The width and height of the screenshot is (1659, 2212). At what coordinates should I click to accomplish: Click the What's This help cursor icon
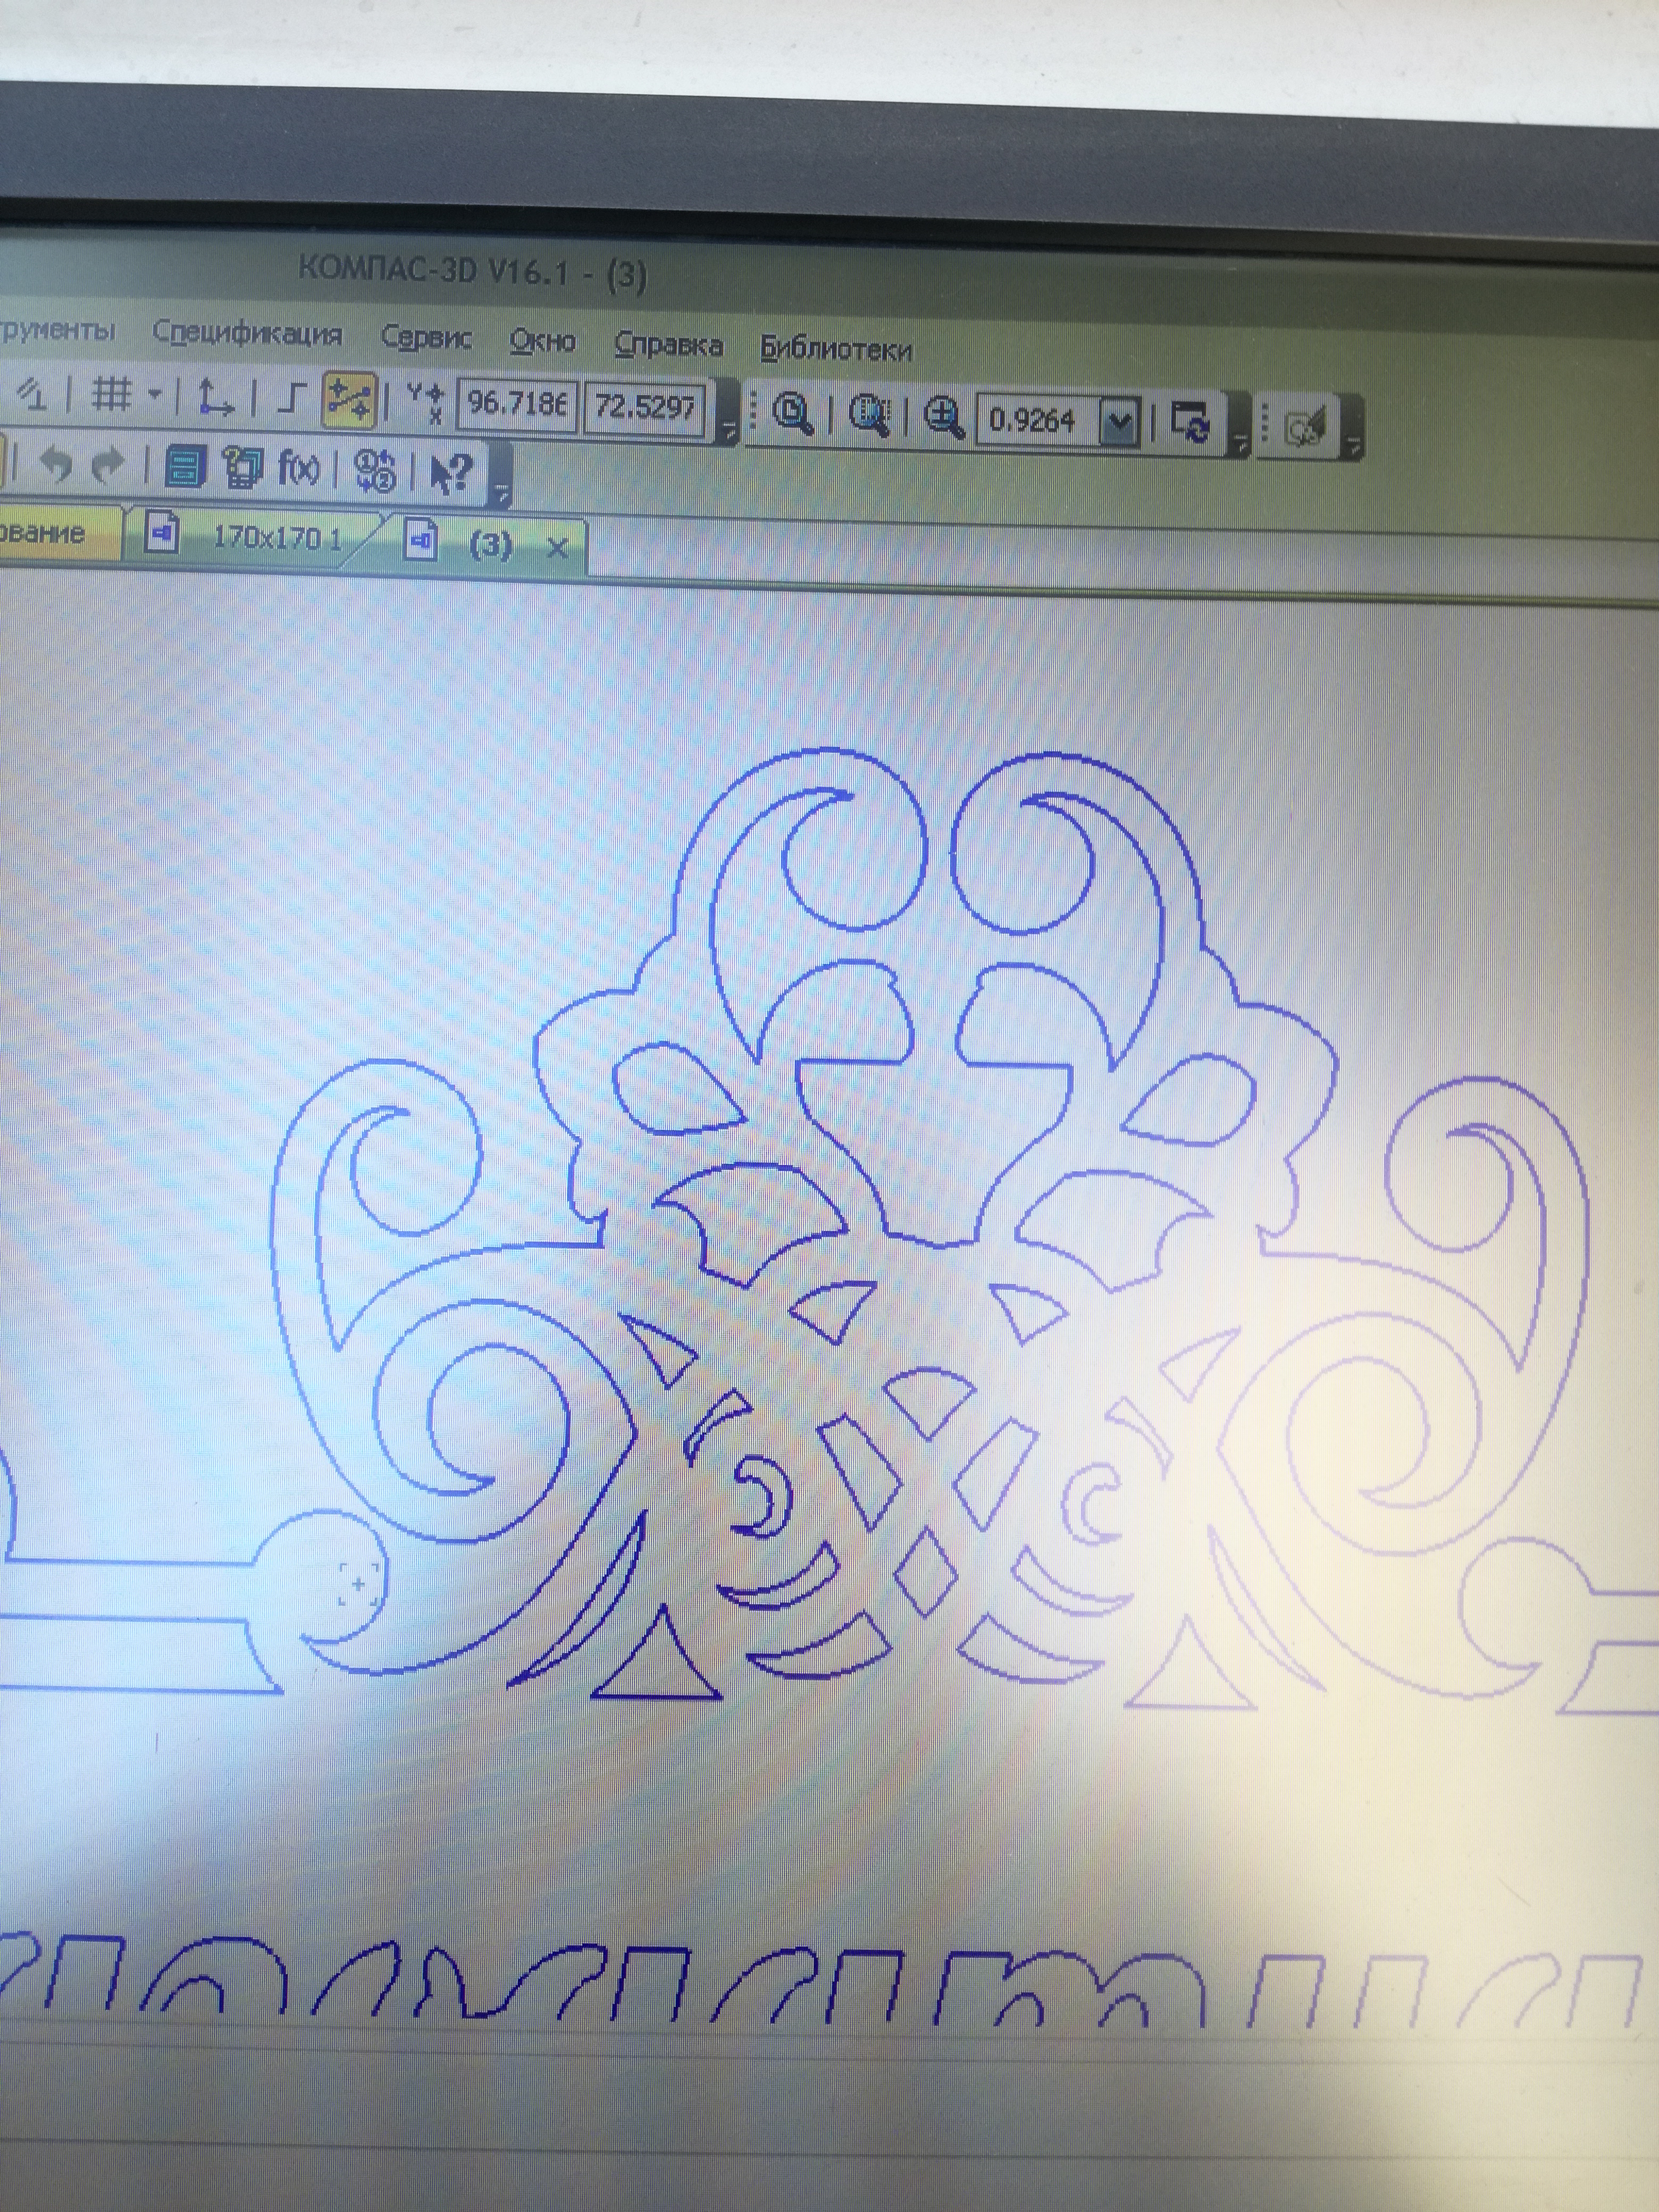(x=450, y=472)
